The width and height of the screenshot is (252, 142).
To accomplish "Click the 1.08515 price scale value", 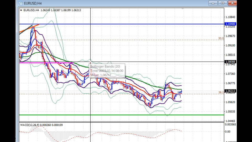I will (x=230, y=55).
